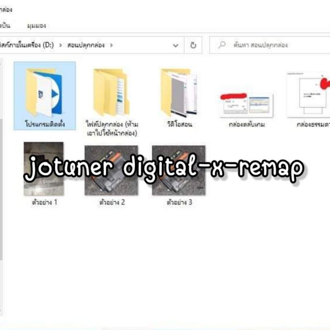Click the โปรแกรมติดตั้ง folder label
The image size is (330, 330).
[45, 124]
